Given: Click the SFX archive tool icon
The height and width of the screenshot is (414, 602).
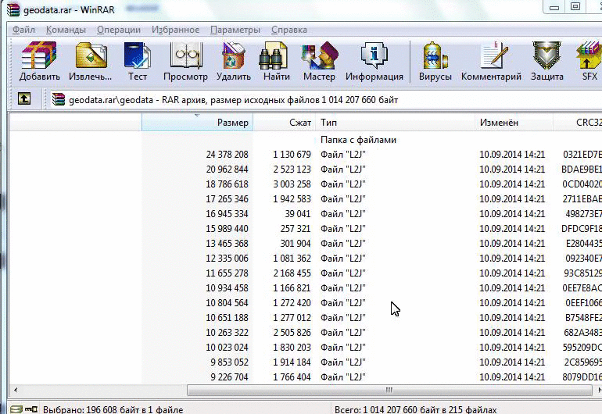Looking at the screenshot, I should 589,62.
